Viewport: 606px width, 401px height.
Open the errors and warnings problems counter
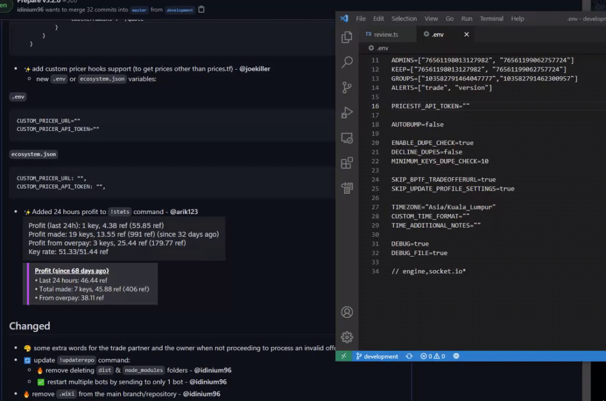pos(433,356)
